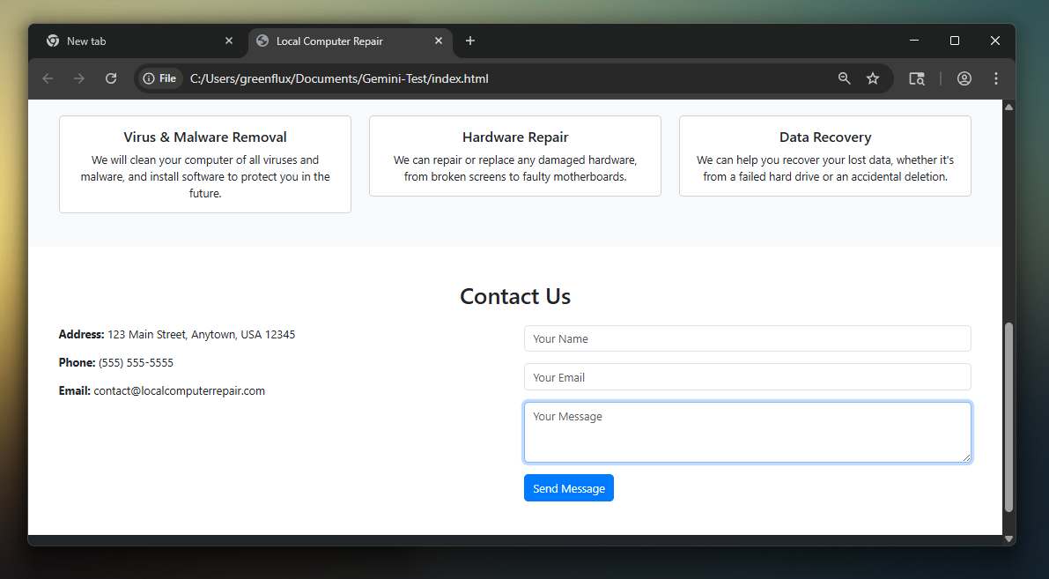Open a new tab with plus button
The height and width of the screenshot is (579, 1049).
tap(470, 41)
